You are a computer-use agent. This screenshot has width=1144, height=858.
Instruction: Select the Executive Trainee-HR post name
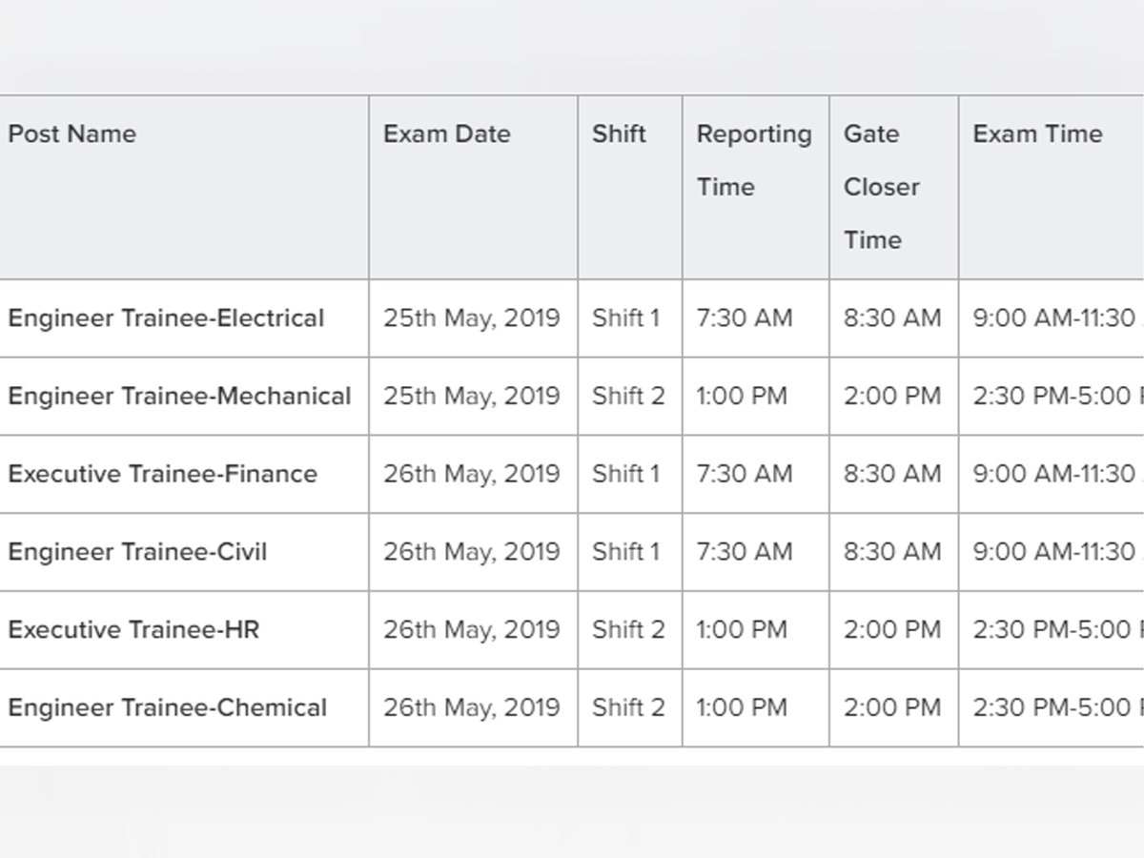click(133, 630)
